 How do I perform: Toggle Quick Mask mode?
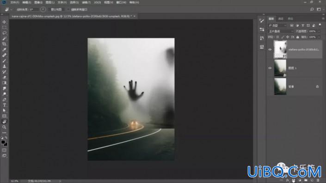tap(4, 150)
